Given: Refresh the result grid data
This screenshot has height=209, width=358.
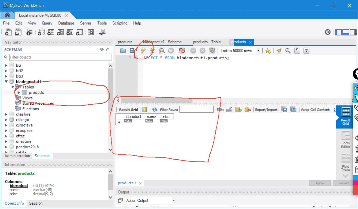Looking at the screenshot, I should tap(155, 110).
